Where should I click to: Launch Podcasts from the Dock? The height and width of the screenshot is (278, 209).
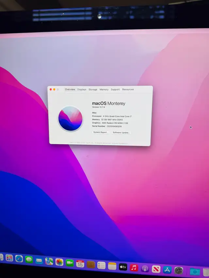(x=145, y=269)
